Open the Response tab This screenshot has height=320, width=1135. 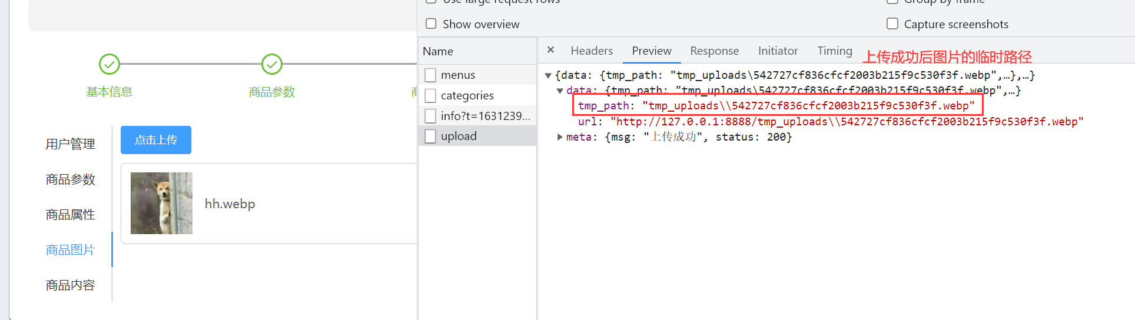coord(714,51)
